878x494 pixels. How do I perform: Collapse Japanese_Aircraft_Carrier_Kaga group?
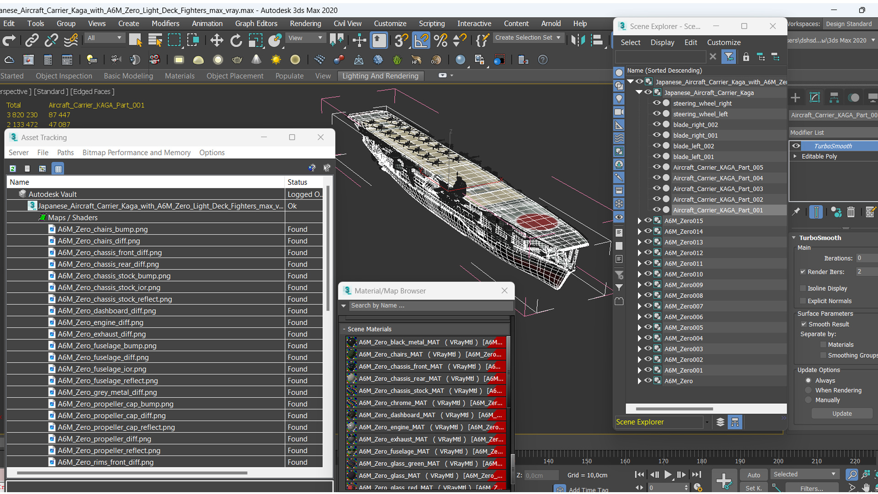(x=639, y=92)
